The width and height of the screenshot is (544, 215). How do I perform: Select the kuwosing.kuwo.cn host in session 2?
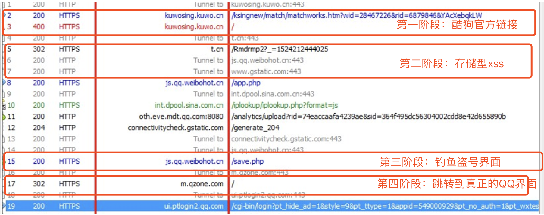(x=194, y=16)
